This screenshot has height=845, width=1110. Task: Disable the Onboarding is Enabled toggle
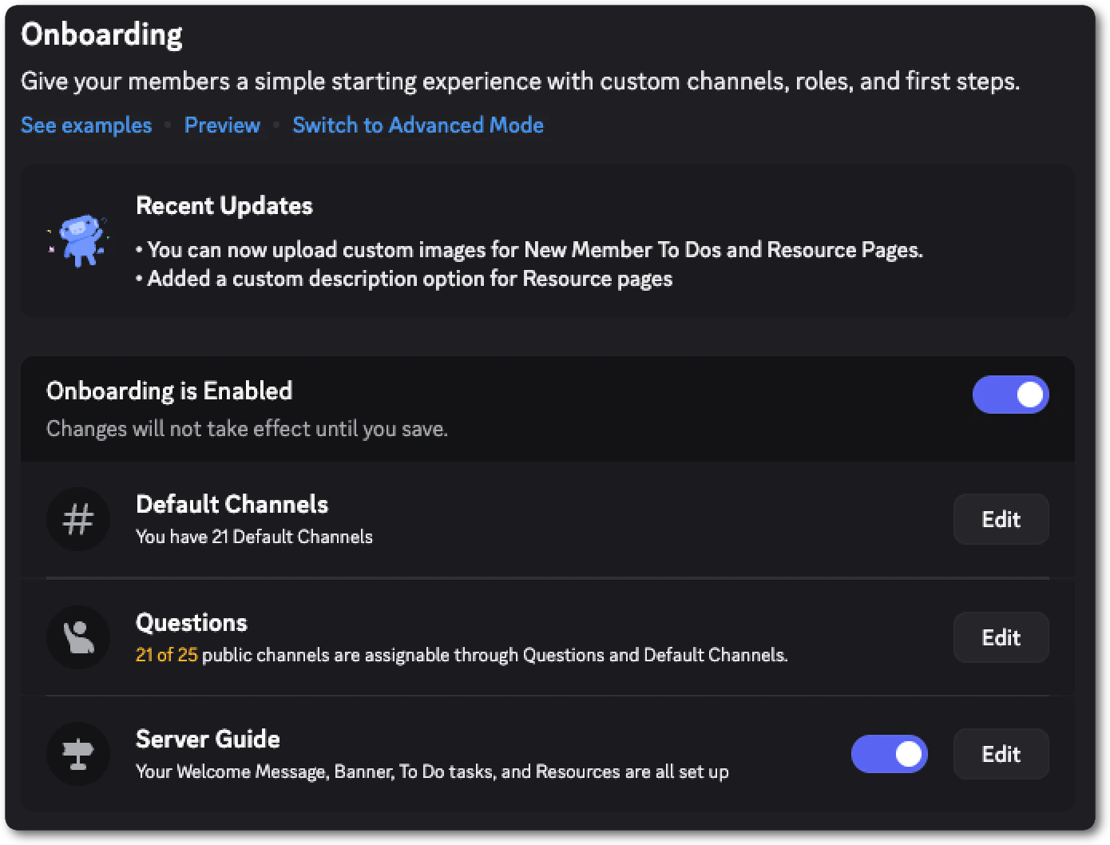(x=1011, y=395)
